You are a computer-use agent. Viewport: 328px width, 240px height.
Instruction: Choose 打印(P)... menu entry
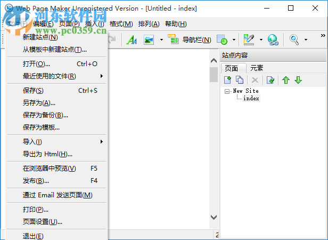coord(56,210)
